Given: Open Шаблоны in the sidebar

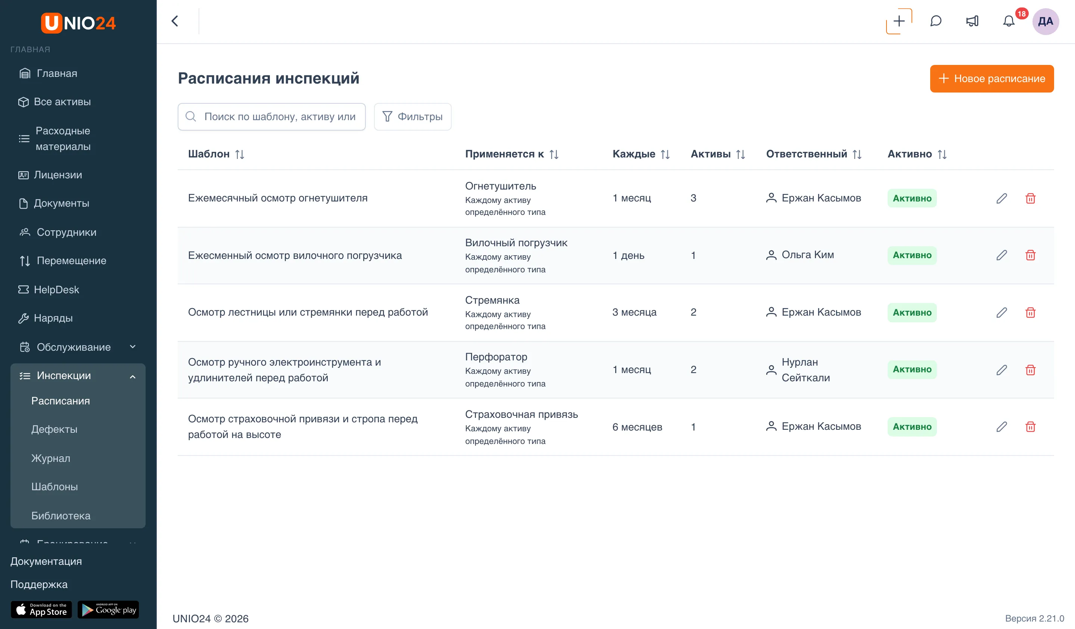Looking at the screenshot, I should pos(54,486).
